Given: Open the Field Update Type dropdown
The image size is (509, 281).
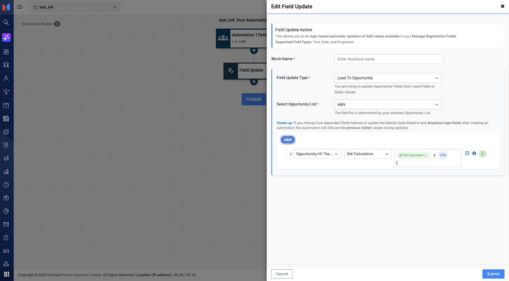Looking at the screenshot, I should (x=387, y=78).
